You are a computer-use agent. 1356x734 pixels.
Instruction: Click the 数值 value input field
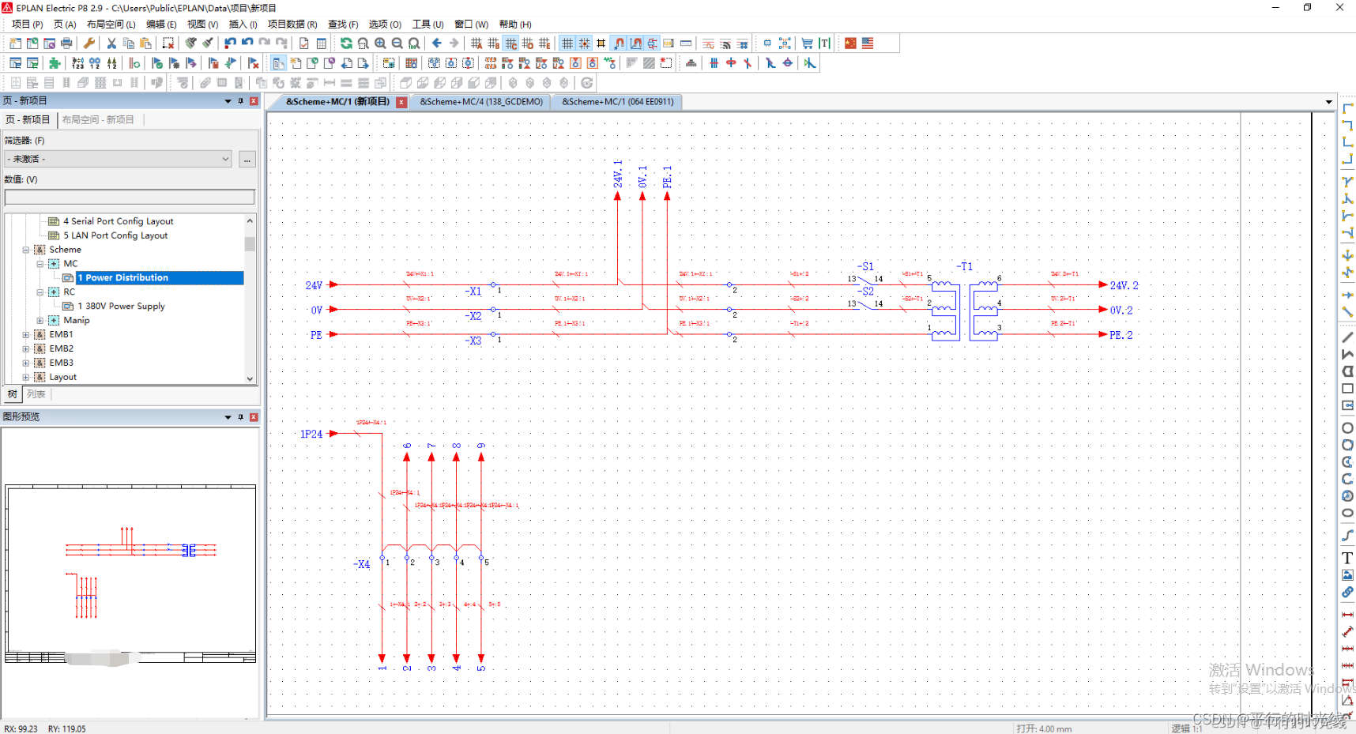130,197
